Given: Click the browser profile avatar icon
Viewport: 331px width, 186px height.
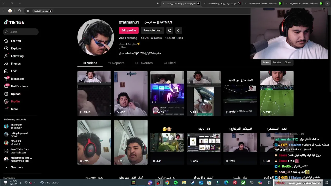Looking at the screenshot, I should (x=10, y=11).
